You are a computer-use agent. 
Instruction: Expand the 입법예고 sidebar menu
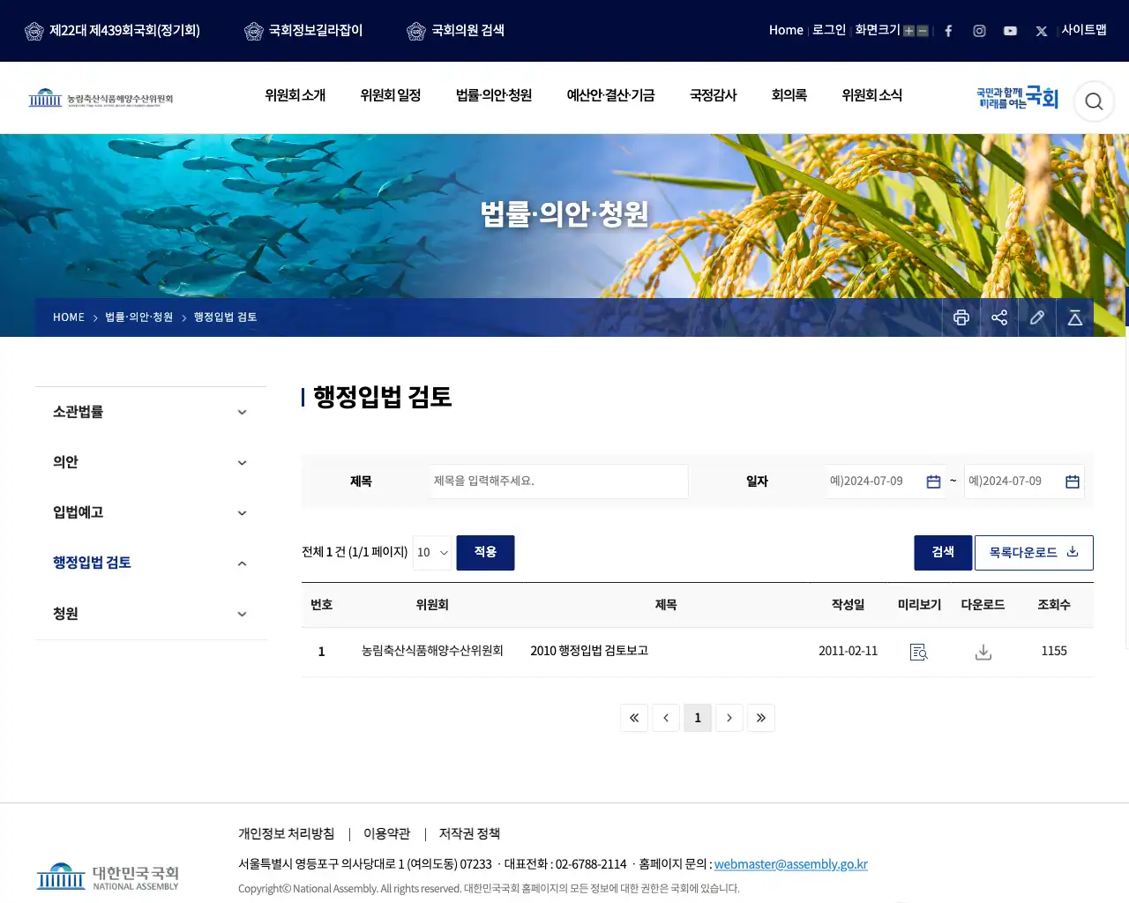[151, 512]
